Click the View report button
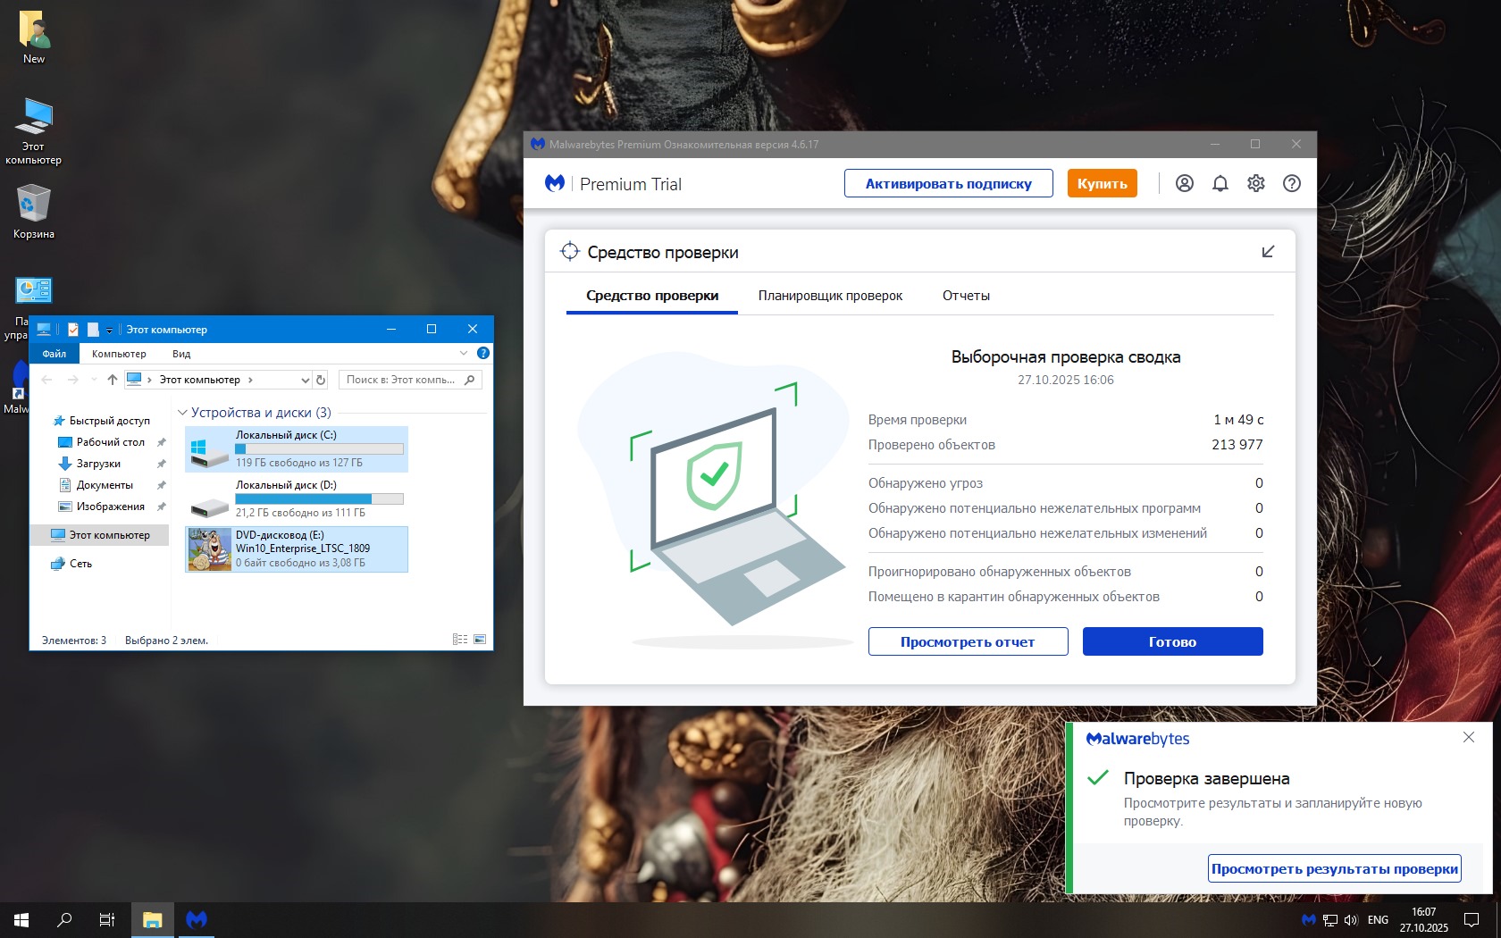The width and height of the screenshot is (1501, 938). pos(968,641)
